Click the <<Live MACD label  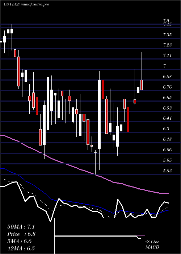click(152, 245)
